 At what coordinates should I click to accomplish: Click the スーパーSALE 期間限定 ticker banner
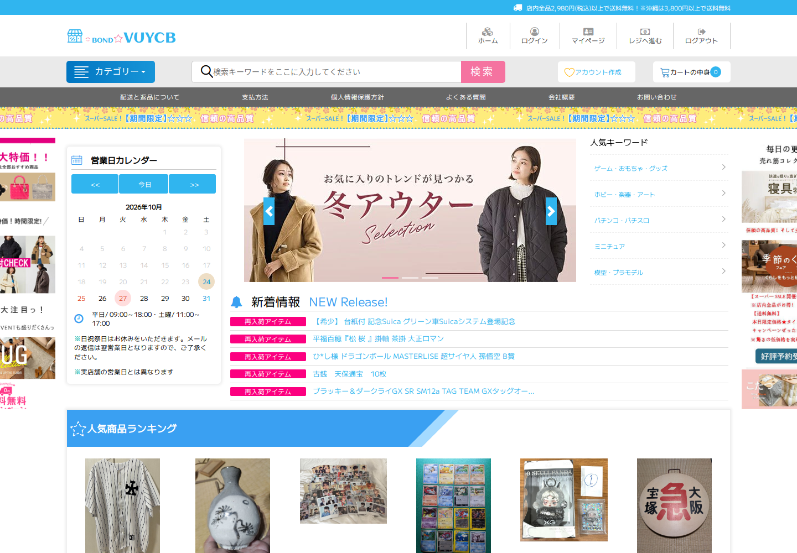(398, 118)
